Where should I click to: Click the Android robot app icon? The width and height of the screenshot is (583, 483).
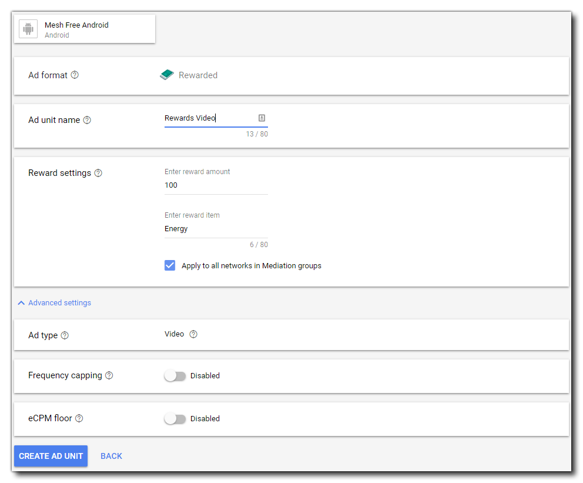(x=28, y=29)
